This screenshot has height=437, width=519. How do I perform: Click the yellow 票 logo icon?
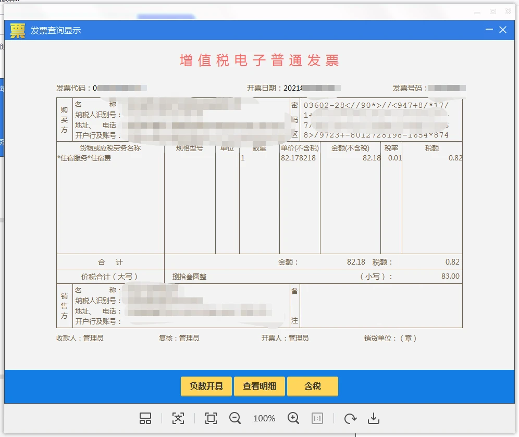click(x=18, y=30)
